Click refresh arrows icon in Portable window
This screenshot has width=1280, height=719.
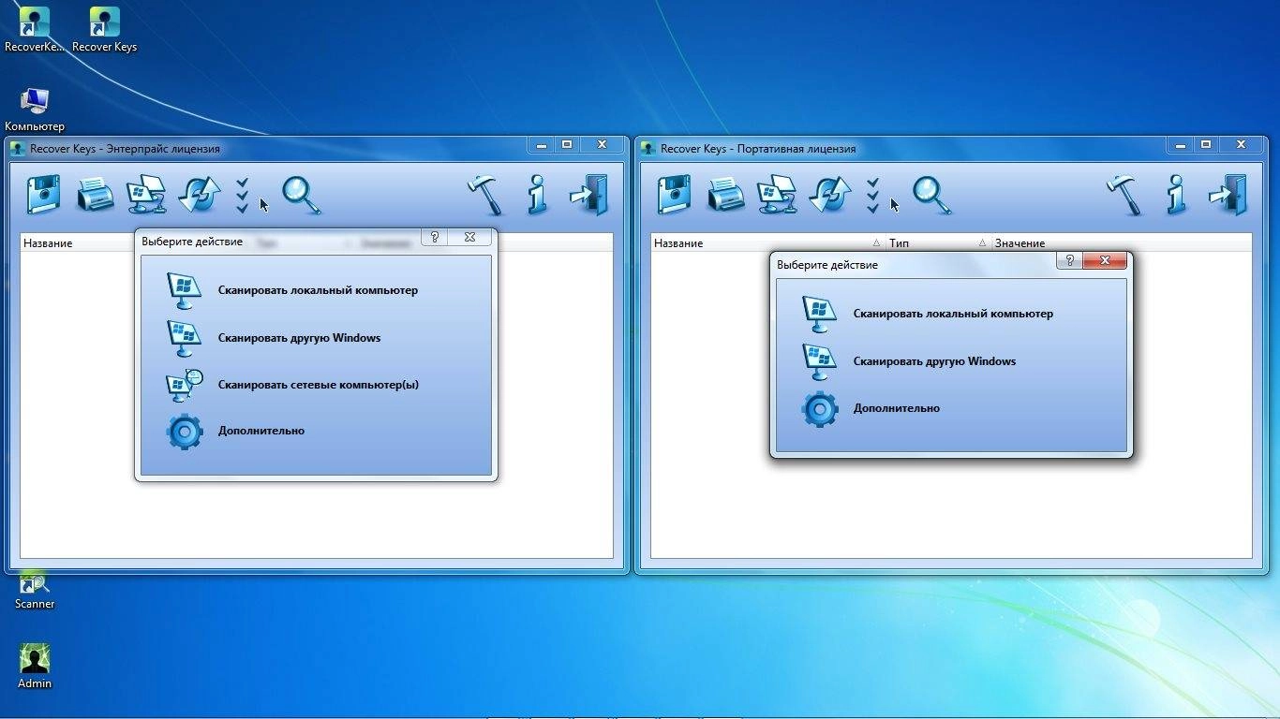829,195
